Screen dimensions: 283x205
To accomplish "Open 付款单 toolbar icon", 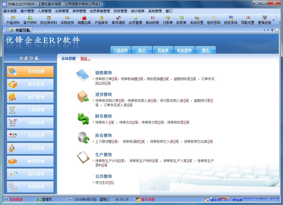I will [x=168, y=20].
